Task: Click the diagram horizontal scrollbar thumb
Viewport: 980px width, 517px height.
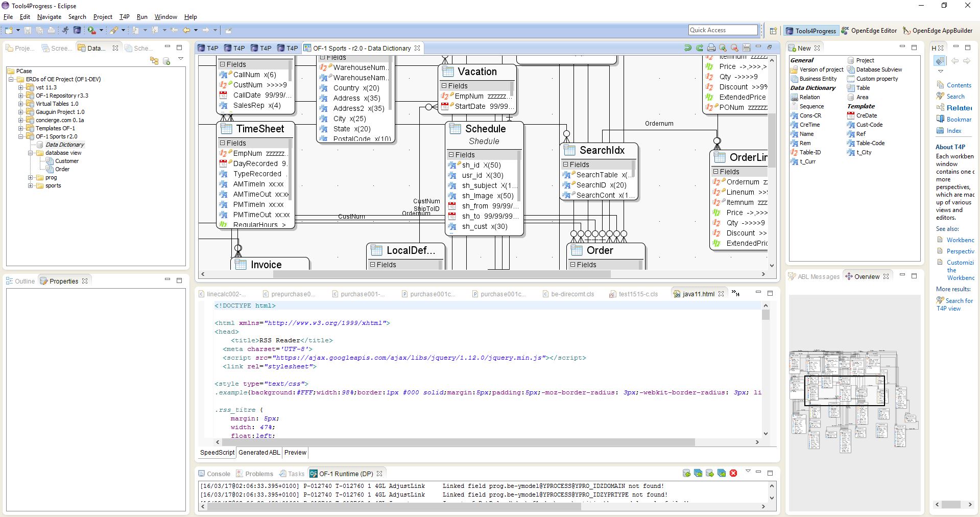Action: pyautogui.click(x=442, y=274)
